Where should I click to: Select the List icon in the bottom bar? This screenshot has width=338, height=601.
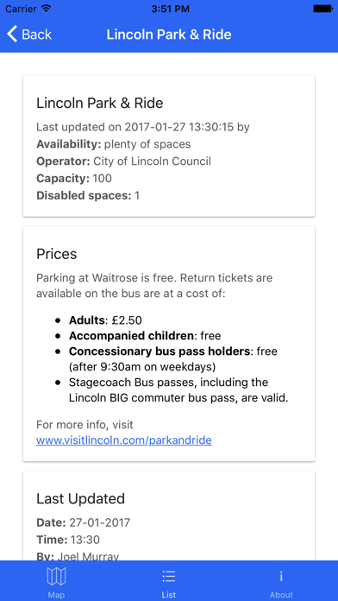[168, 576]
